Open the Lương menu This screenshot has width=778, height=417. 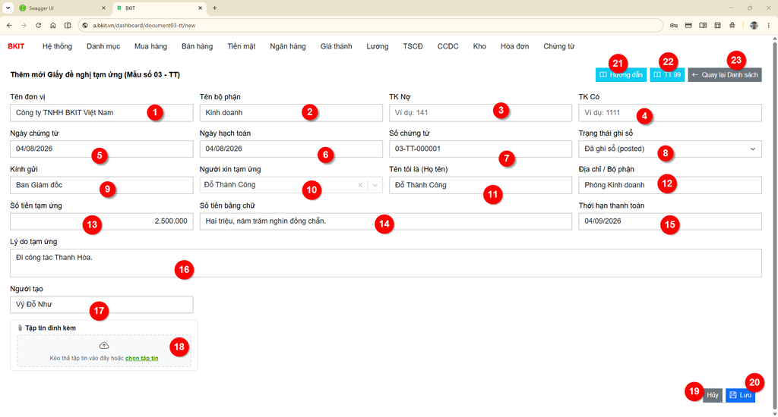[x=377, y=46]
